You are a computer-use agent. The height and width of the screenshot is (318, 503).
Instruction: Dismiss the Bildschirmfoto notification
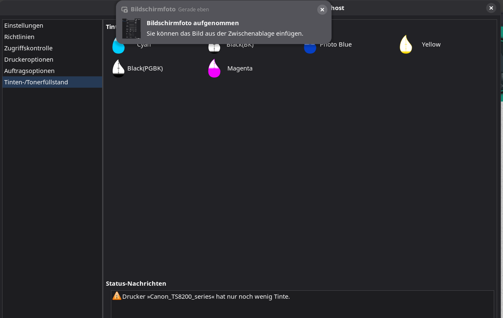click(x=322, y=10)
